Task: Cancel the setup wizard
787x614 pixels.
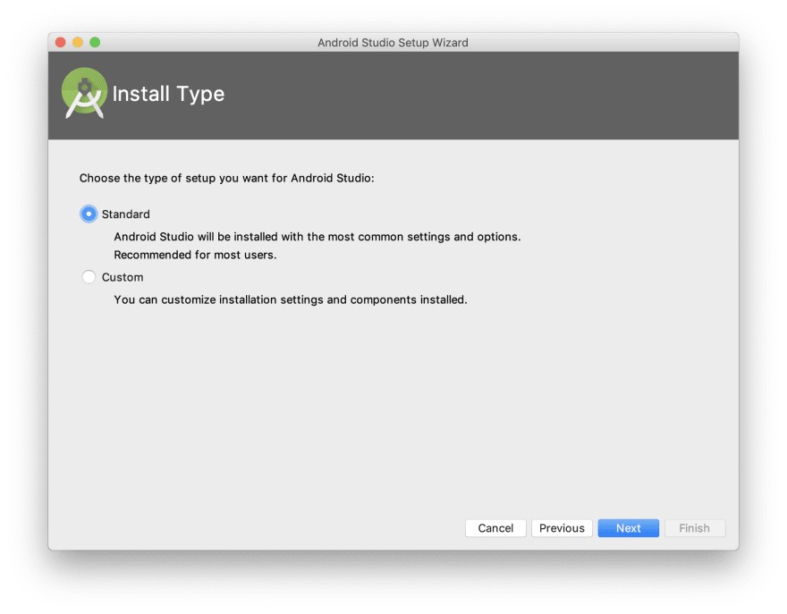Action: click(x=495, y=527)
